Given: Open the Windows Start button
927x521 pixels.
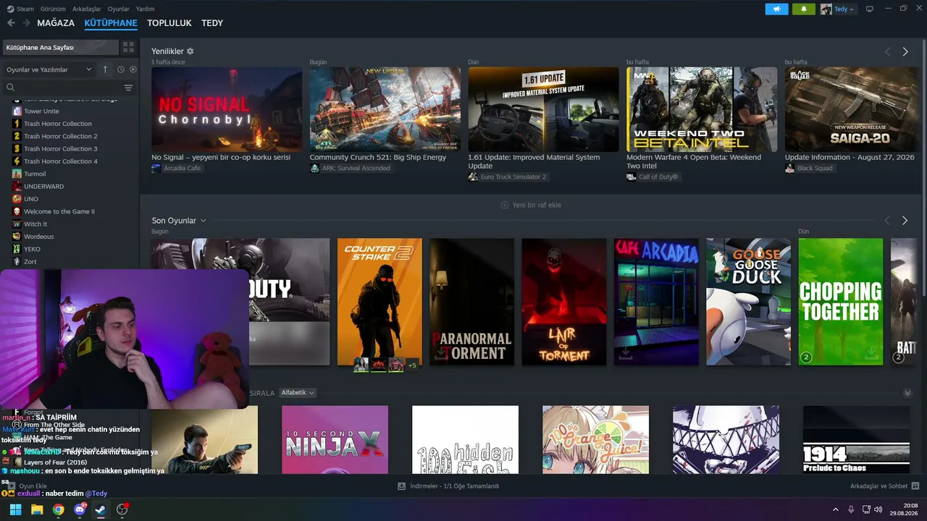Looking at the screenshot, I should (15, 509).
